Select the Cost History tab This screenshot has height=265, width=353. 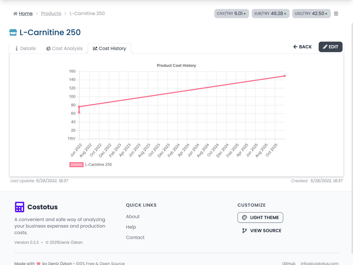109,49
